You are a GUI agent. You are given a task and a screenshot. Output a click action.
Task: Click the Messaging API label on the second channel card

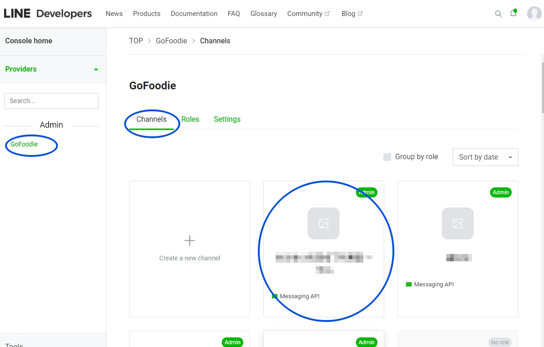(434, 285)
